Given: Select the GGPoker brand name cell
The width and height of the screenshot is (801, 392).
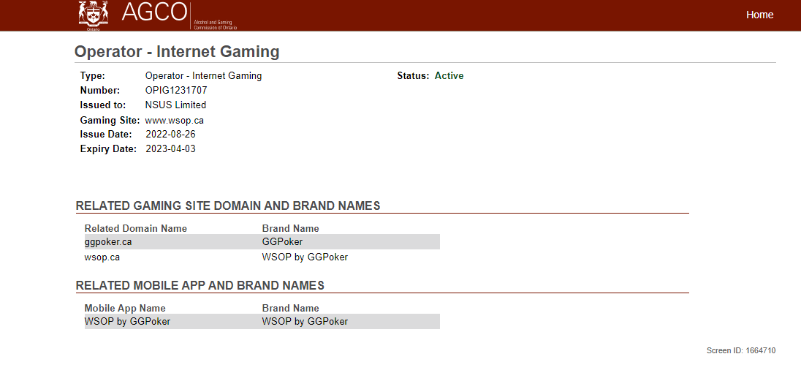Looking at the screenshot, I should (x=282, y=242).
